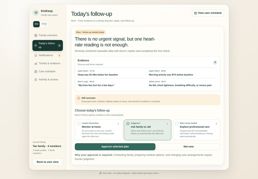The image size is (258, 179).
Task: Click the Still uncertain warning icon
Action: 78,98
